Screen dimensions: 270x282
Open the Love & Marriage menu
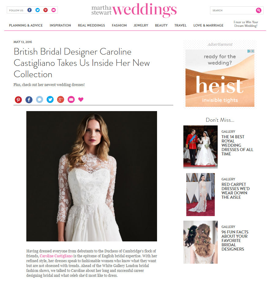click(208, 25)
